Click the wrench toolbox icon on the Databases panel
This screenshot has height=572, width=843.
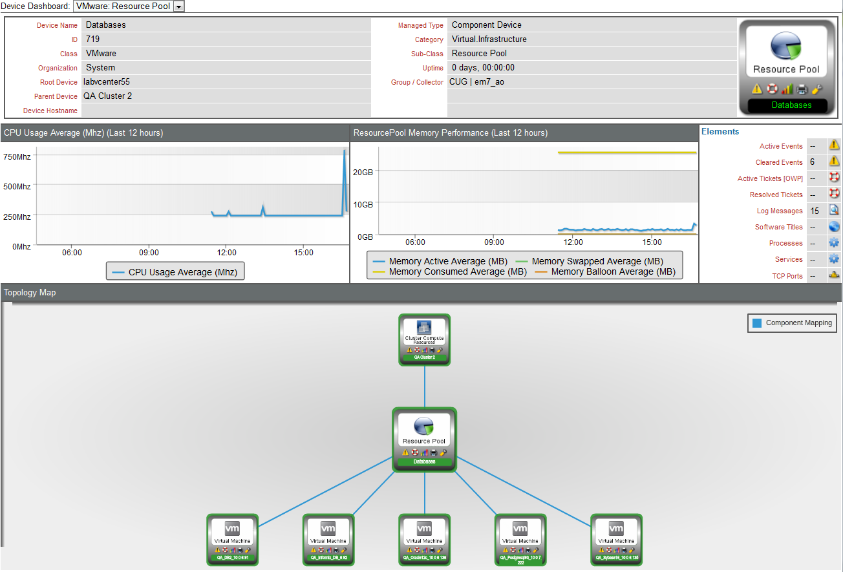coord(817,89)
